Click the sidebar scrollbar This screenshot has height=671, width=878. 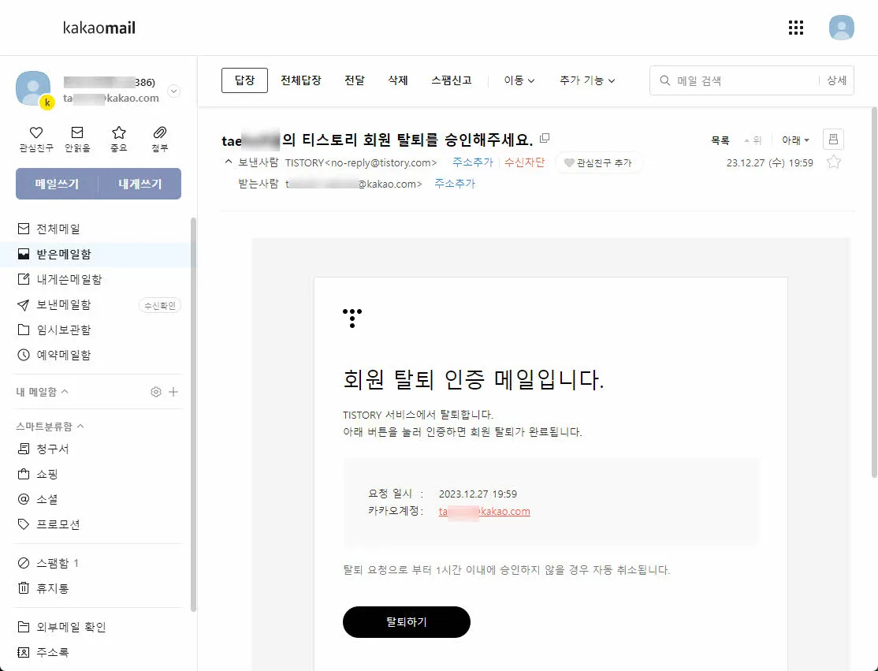click(x=194, y=415)
